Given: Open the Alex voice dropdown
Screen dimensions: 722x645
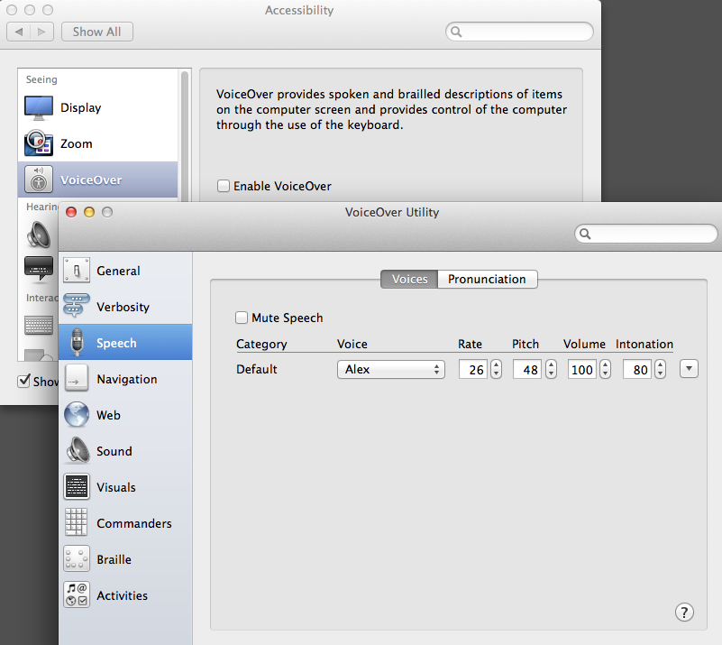Looking at the screenshot, I should (391, 370).
